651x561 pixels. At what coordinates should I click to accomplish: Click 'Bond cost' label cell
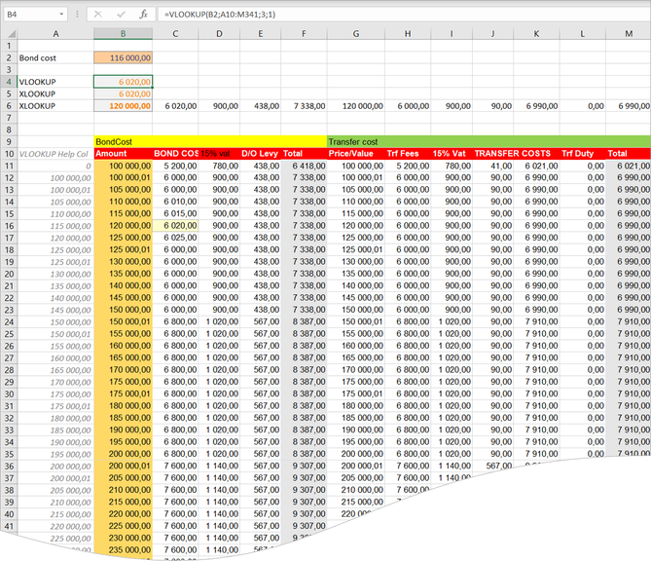click(55, 57)
